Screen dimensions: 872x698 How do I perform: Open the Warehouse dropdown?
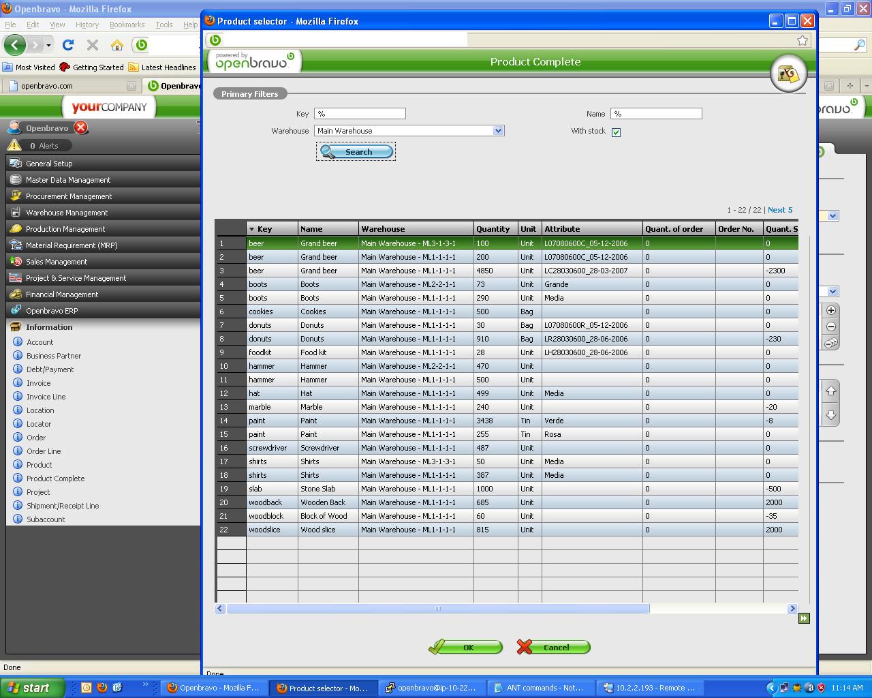tap(498, 131)
